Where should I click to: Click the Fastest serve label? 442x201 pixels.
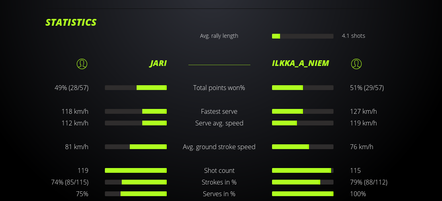point(219,111)
